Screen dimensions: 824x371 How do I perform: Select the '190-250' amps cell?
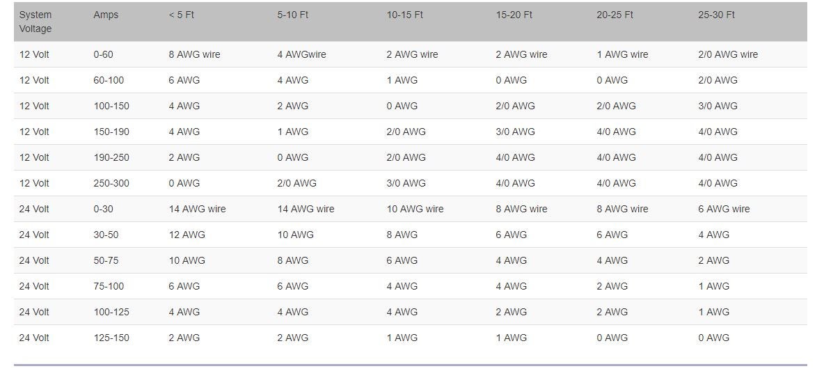point(111,157)
